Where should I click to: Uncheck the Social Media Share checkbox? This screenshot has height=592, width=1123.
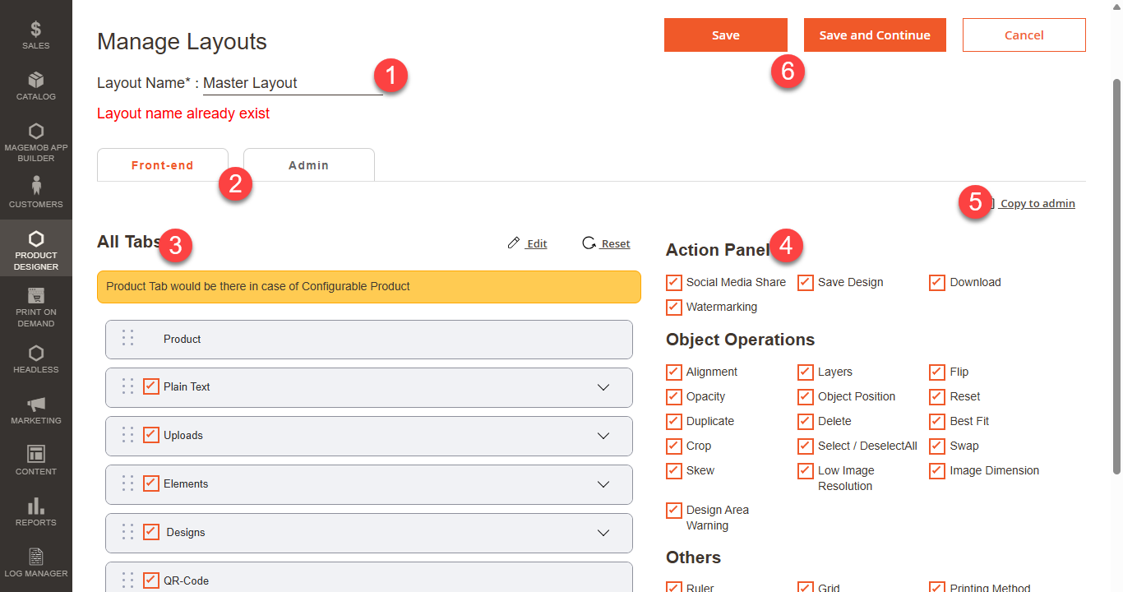coord(674,283)
